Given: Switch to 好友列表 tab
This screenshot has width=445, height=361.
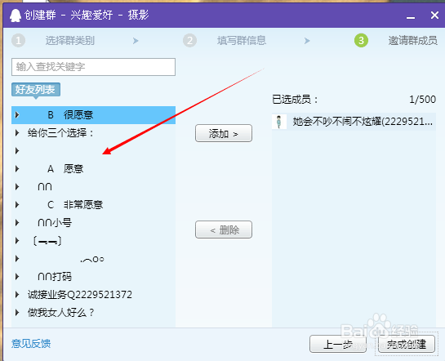Looking at the screenshot, I should click(x=35, y=90).
